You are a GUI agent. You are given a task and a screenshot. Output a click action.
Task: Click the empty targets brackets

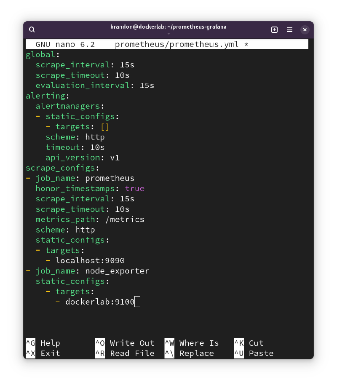pyautogui.click(x=104, y=127)
